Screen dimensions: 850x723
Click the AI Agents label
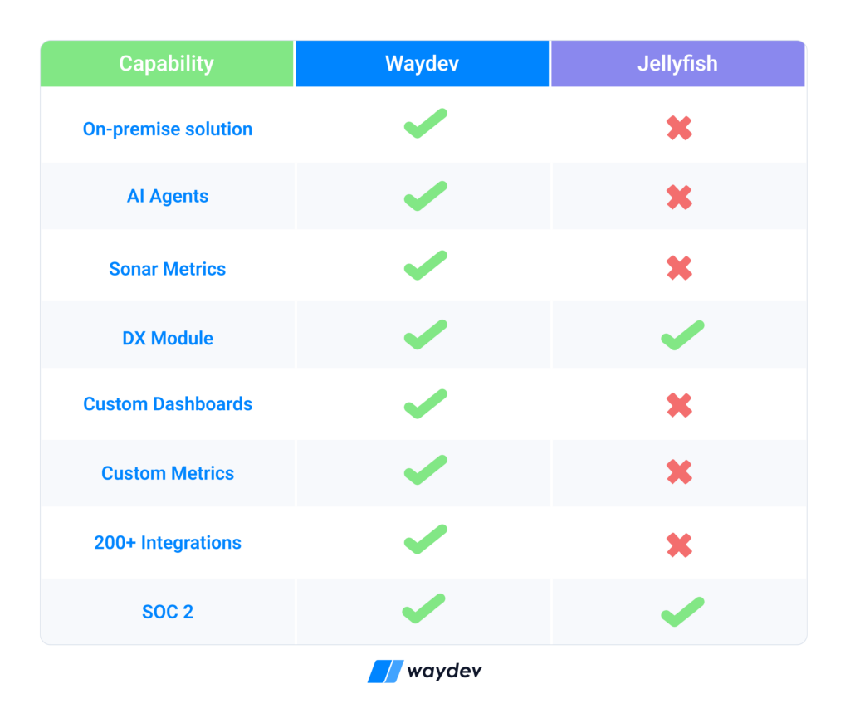(x=168, y=196)
